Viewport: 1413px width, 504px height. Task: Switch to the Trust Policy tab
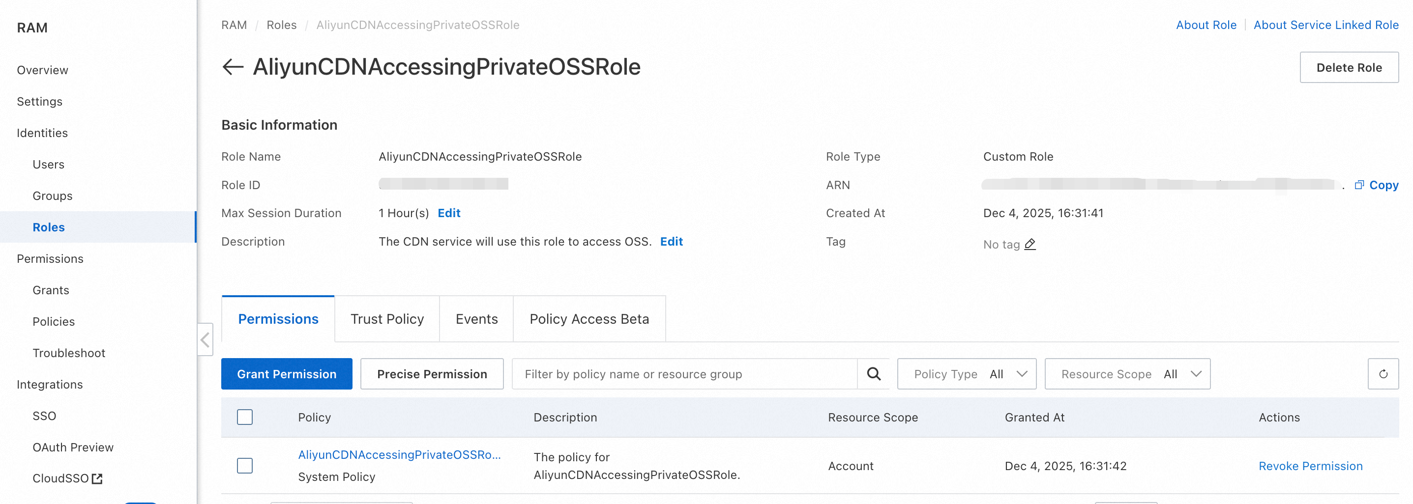(x=387, y=319)
